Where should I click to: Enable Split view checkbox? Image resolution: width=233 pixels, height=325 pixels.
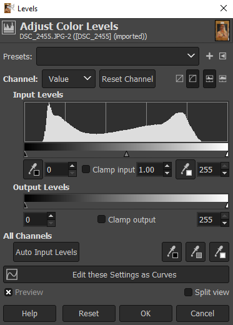[188, 292]
